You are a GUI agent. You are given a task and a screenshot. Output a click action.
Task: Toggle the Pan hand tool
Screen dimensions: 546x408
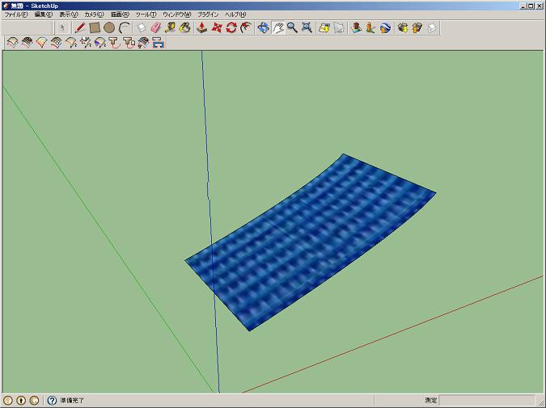pyautogui.click(x=277, y=27)
